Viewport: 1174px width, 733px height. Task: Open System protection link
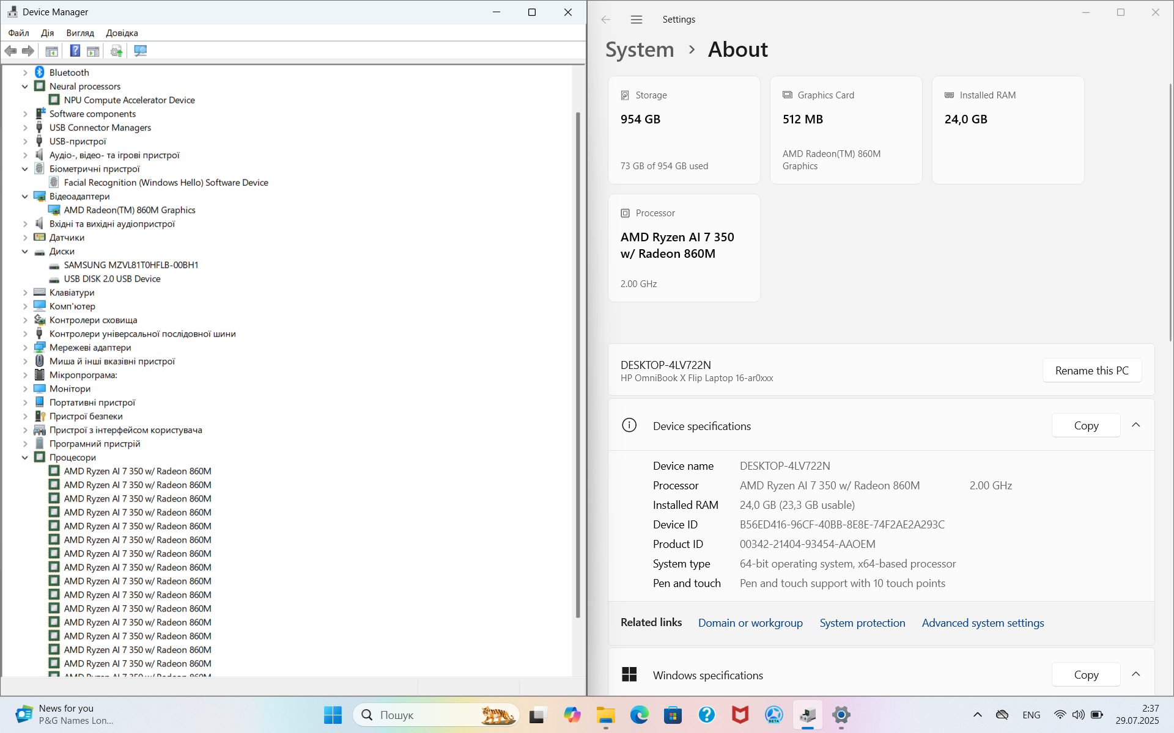point(862,623)
